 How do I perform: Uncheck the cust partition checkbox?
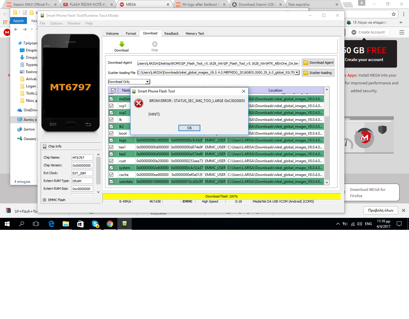pos(111,161)
